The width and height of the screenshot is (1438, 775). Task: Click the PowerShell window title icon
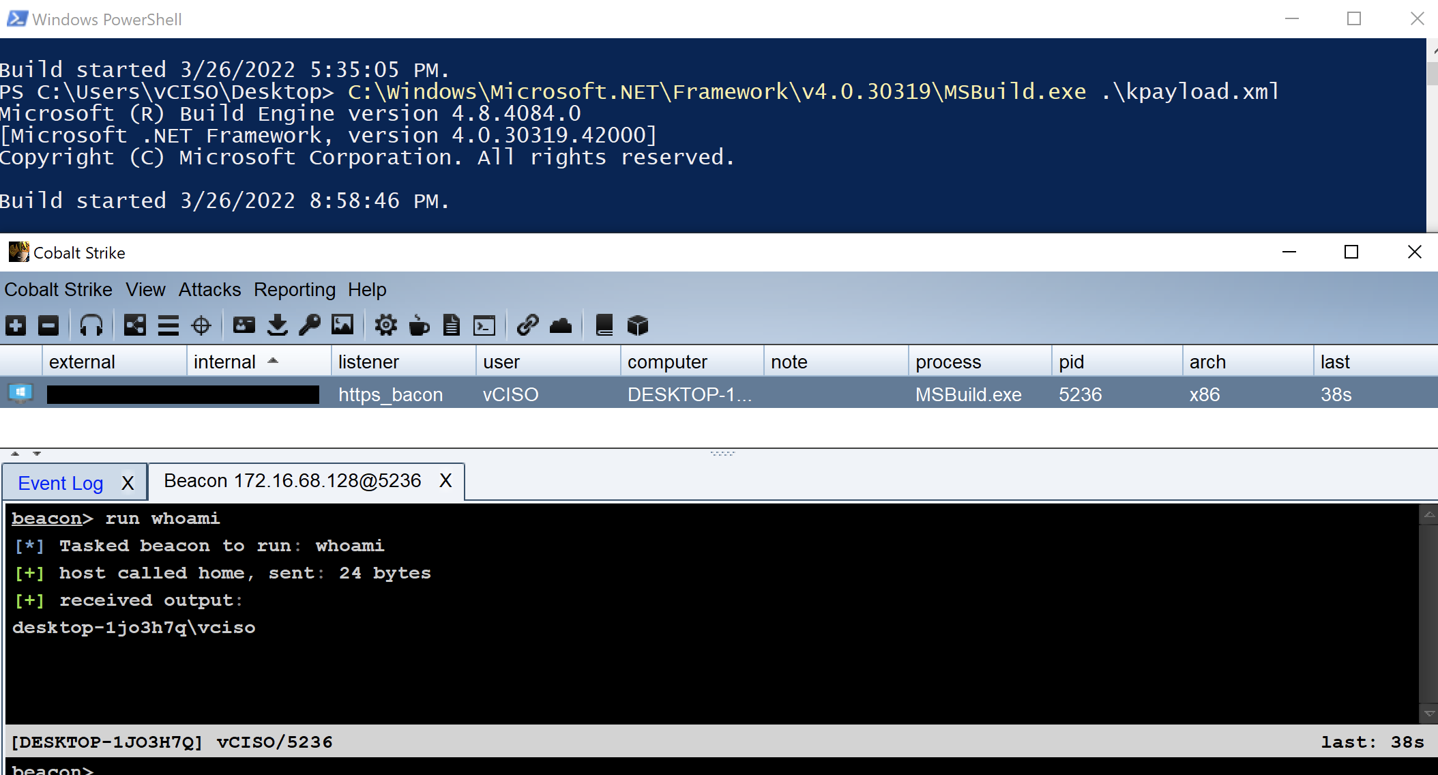[17, 19]
